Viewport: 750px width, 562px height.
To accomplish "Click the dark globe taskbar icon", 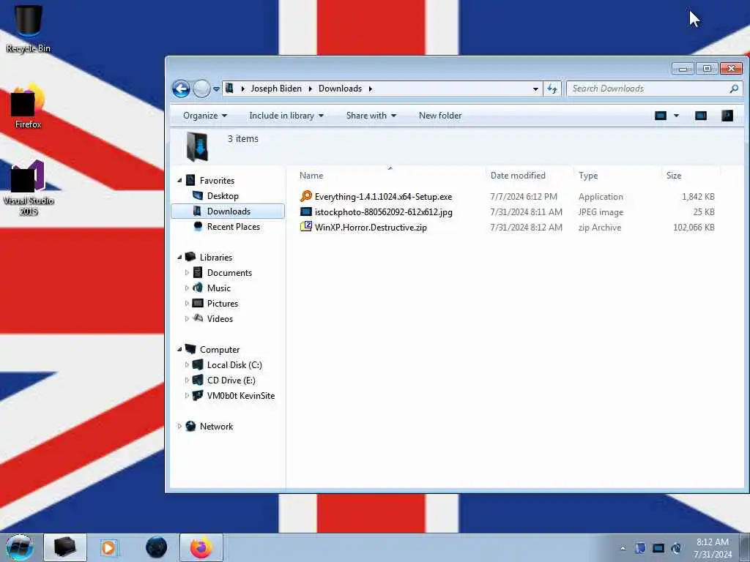I will (157, 547).
